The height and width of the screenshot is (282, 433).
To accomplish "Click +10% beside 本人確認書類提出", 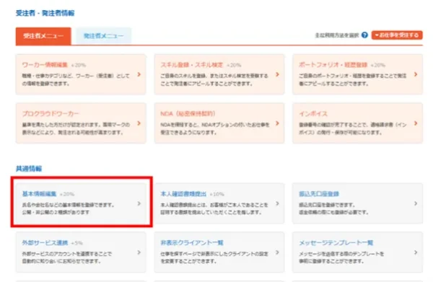I will (216, 194).
